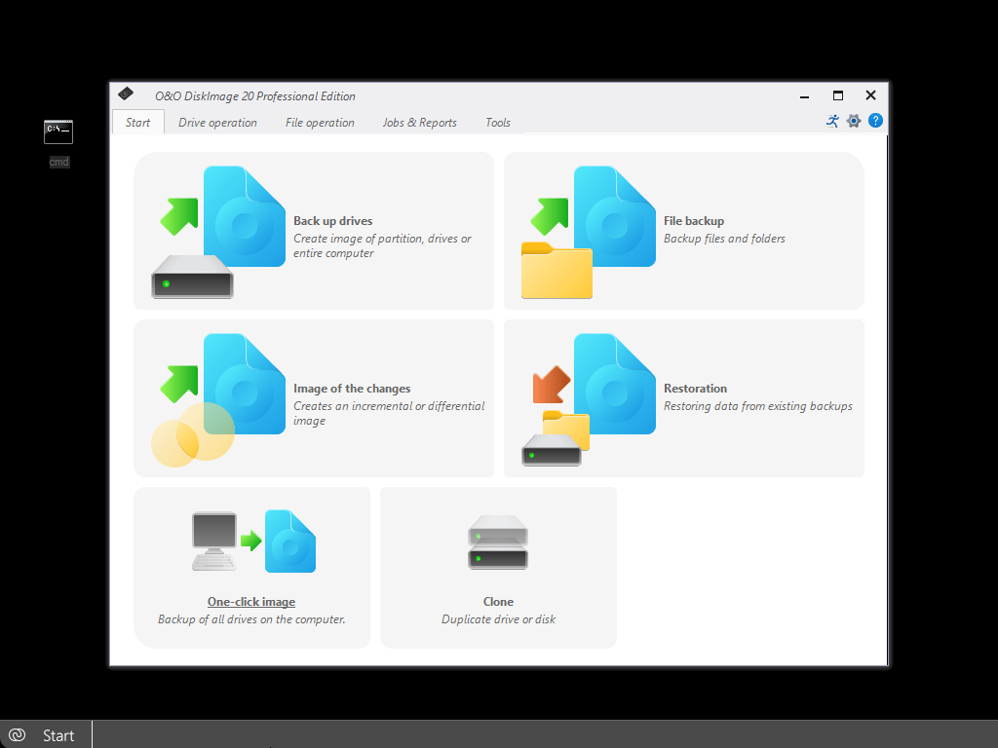Image resolution: width=998 pixels, height=748 pixels.
Task: Maximize the O&O DiskImage window
Action: pos(838,96)
